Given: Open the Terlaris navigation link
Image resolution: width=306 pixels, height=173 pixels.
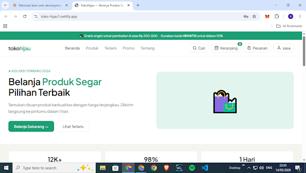Looking at the screenshot, I should pyautogui.click(x=110, y=48).
